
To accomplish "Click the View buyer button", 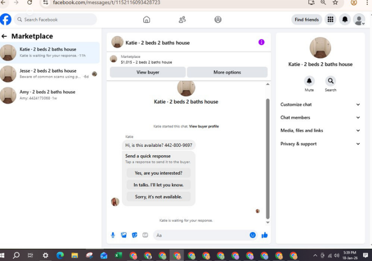I will [148, 72].
